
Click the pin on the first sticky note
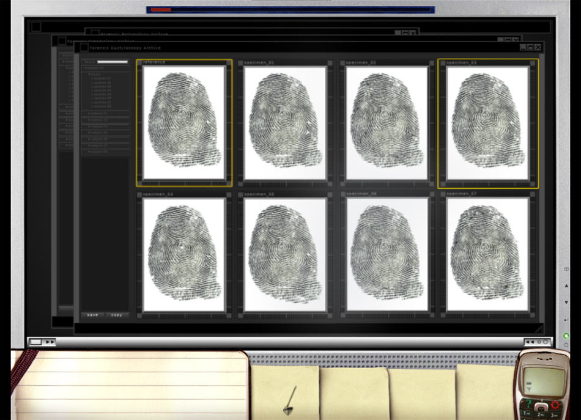point(290,400)
